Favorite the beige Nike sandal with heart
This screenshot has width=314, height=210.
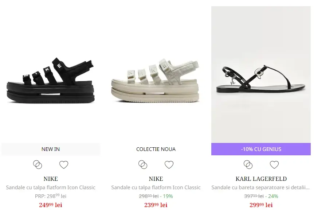[169, 165]
